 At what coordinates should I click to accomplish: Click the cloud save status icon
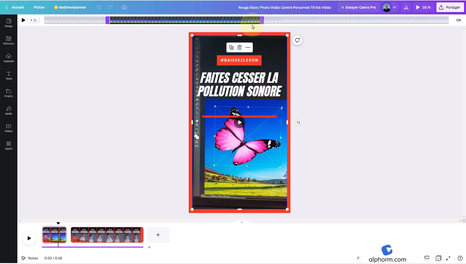(124, 7)
